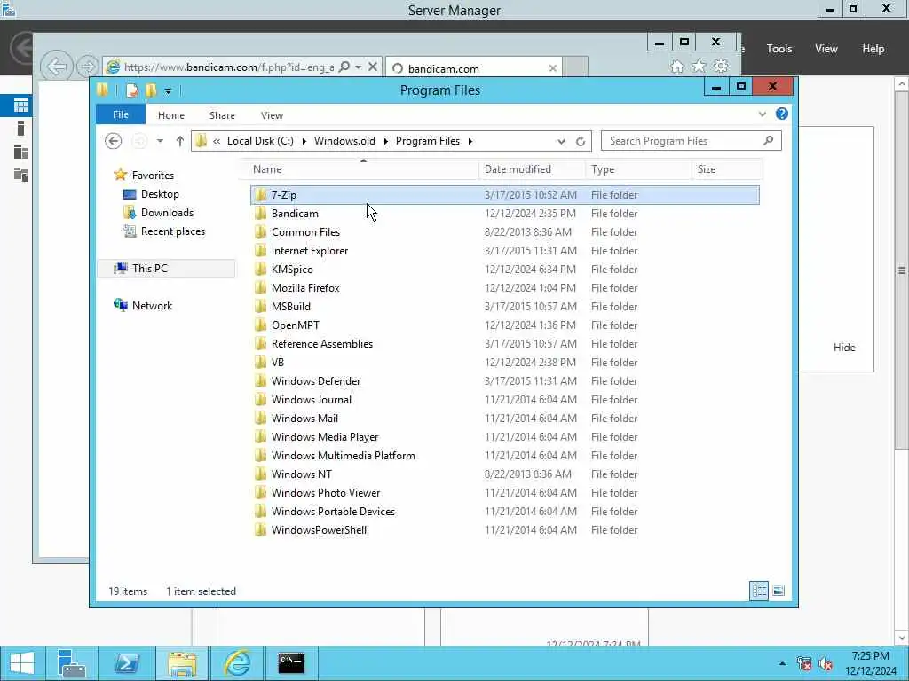The image size is (909, 681).
Task: Customize Quick Access Toolbar dropdown
Action: (168, 91)
